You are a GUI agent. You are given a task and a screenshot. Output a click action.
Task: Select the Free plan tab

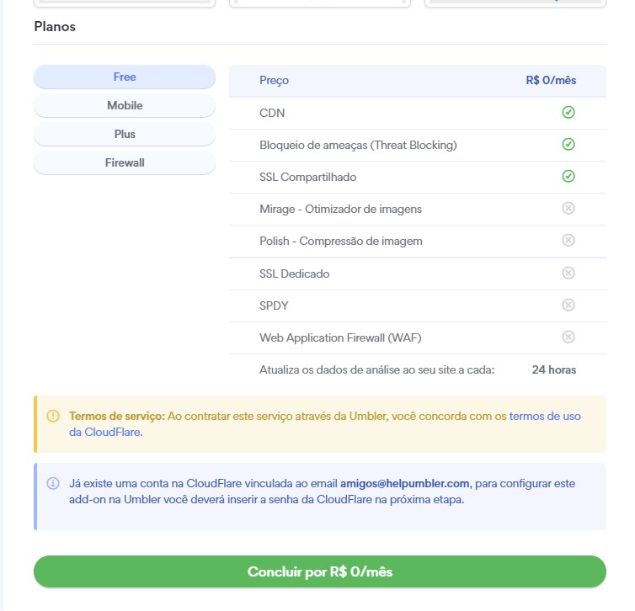coord(125,77)
